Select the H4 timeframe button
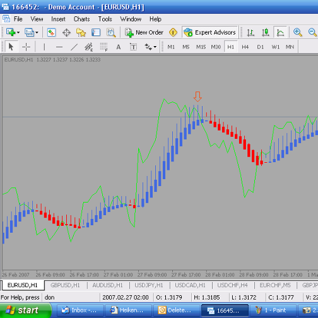This screenshot has width=318, height=318. tap(245, 47)
